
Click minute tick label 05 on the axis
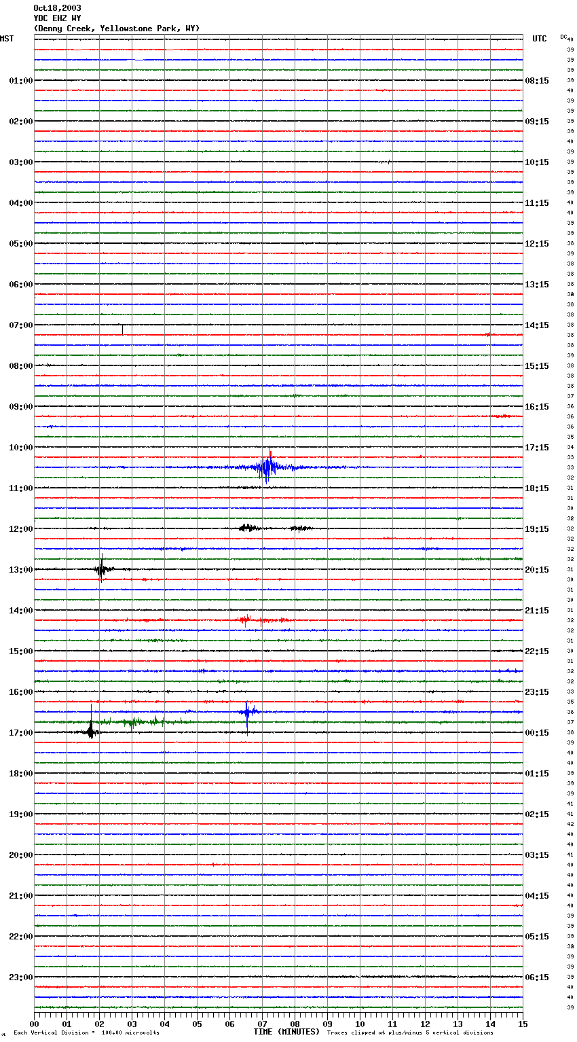coord(197,1024)
